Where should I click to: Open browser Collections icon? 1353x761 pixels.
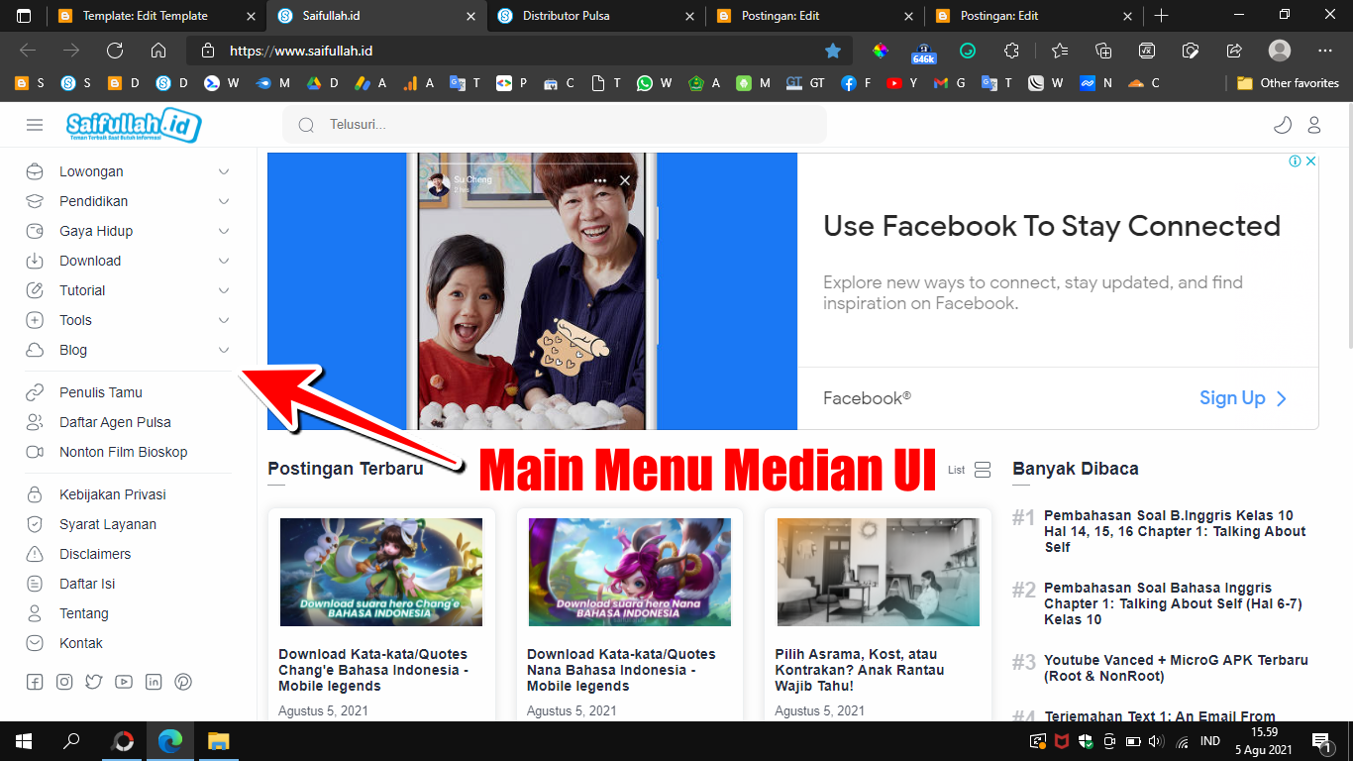[1103, 51]
